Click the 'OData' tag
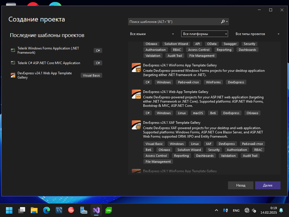This screenshot has height=217, width=289. pos(212,44)
